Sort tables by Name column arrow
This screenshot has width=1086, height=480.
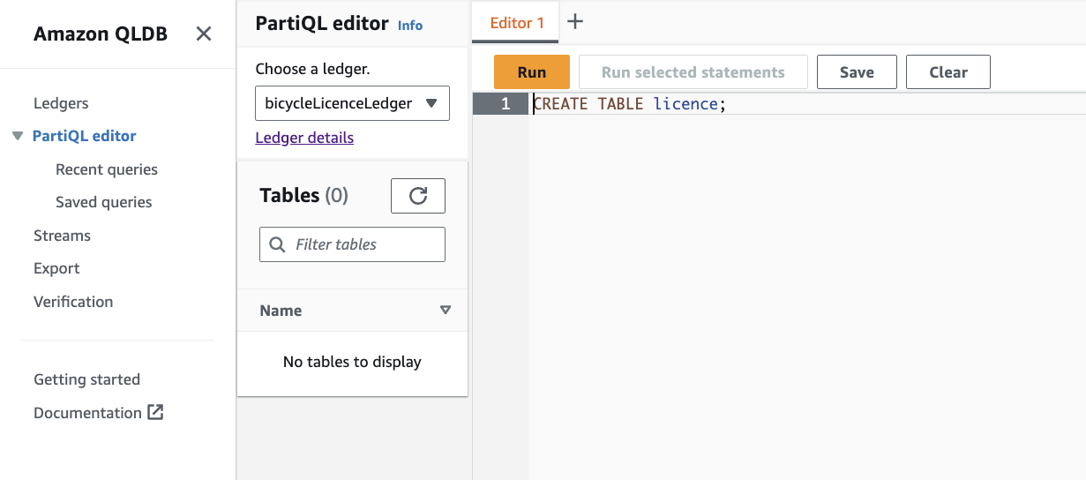pyautogui.click(x=446, y=311)
